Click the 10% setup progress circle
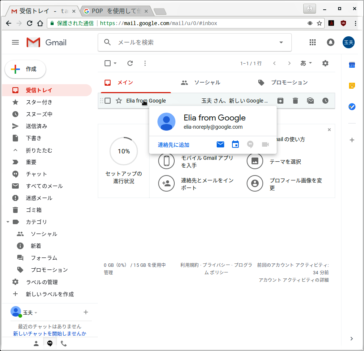Viewport: 364px width, 351px height. pyautogui.click(x=124, y=151)
